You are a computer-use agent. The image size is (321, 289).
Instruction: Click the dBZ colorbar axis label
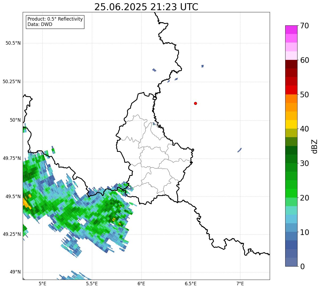315,146
